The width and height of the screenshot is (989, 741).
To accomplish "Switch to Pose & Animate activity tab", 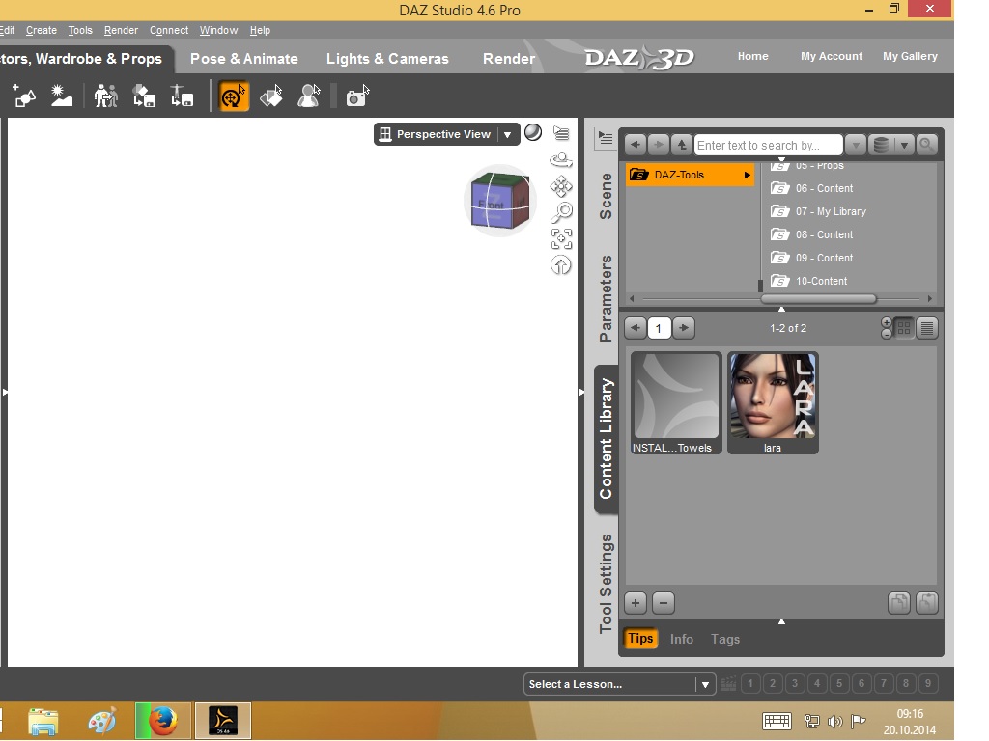I will coord(244,59).
